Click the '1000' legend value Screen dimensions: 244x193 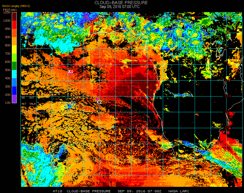pyautogui.click(x=7, y=21)
